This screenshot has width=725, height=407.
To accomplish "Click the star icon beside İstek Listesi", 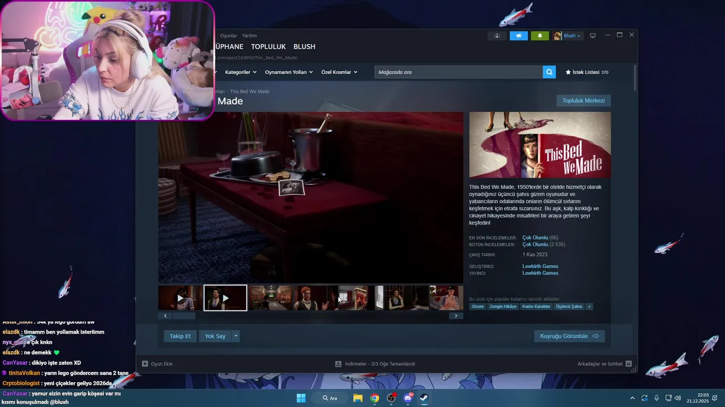I will [568, 72].
